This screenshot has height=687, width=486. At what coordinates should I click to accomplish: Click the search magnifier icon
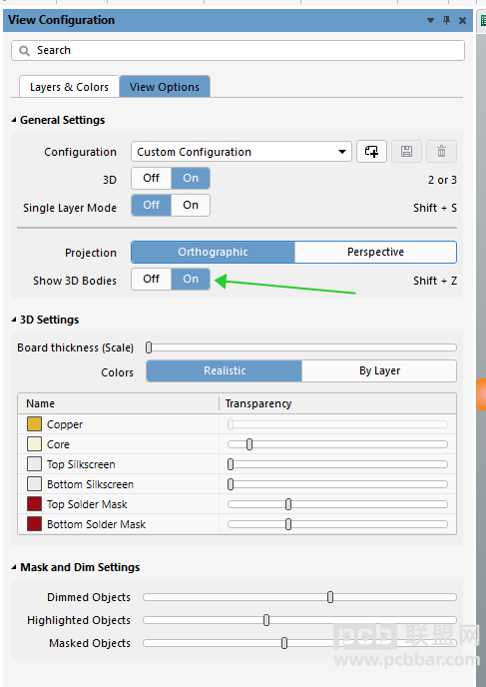point(25,51)
